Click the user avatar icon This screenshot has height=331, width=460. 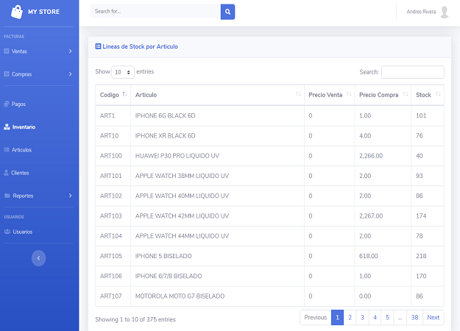point(445,12)
